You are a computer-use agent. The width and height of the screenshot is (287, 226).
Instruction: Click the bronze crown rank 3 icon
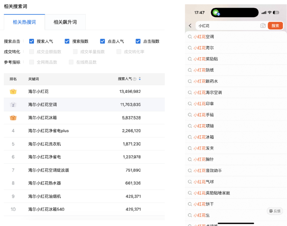13,118
